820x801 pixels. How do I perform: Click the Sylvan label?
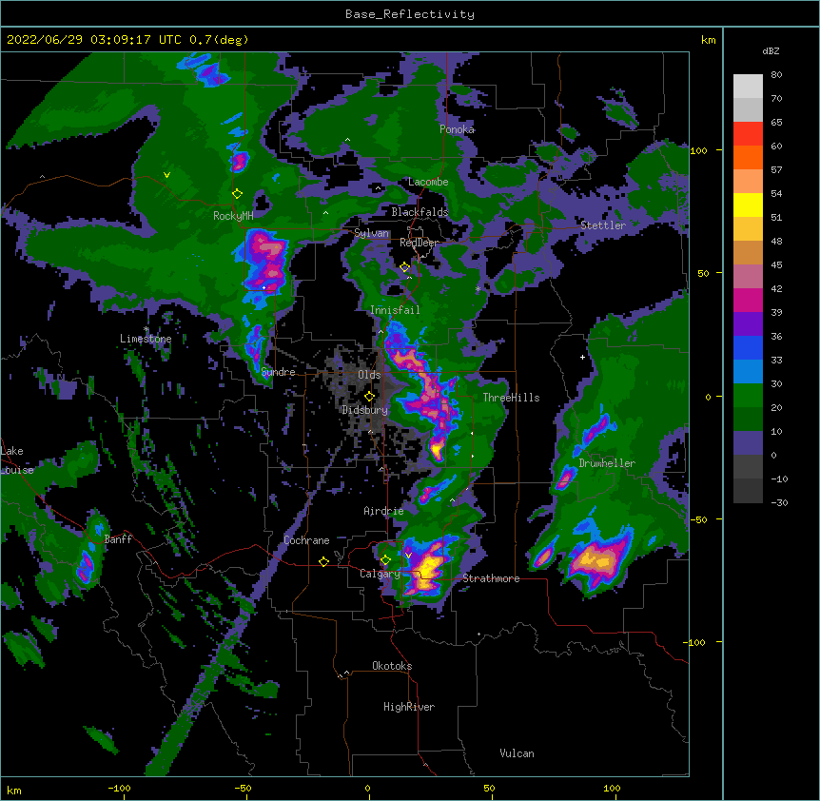click(x=371, y=233)
